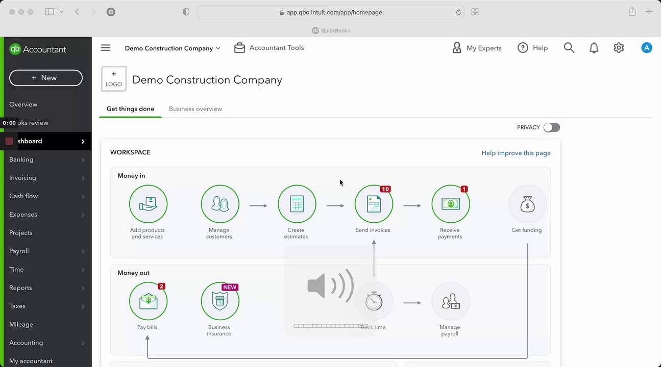The width and height of the screenshot is (661, 367).
Task: Toggle the Privacy switch
Action: tap(551, 127)
